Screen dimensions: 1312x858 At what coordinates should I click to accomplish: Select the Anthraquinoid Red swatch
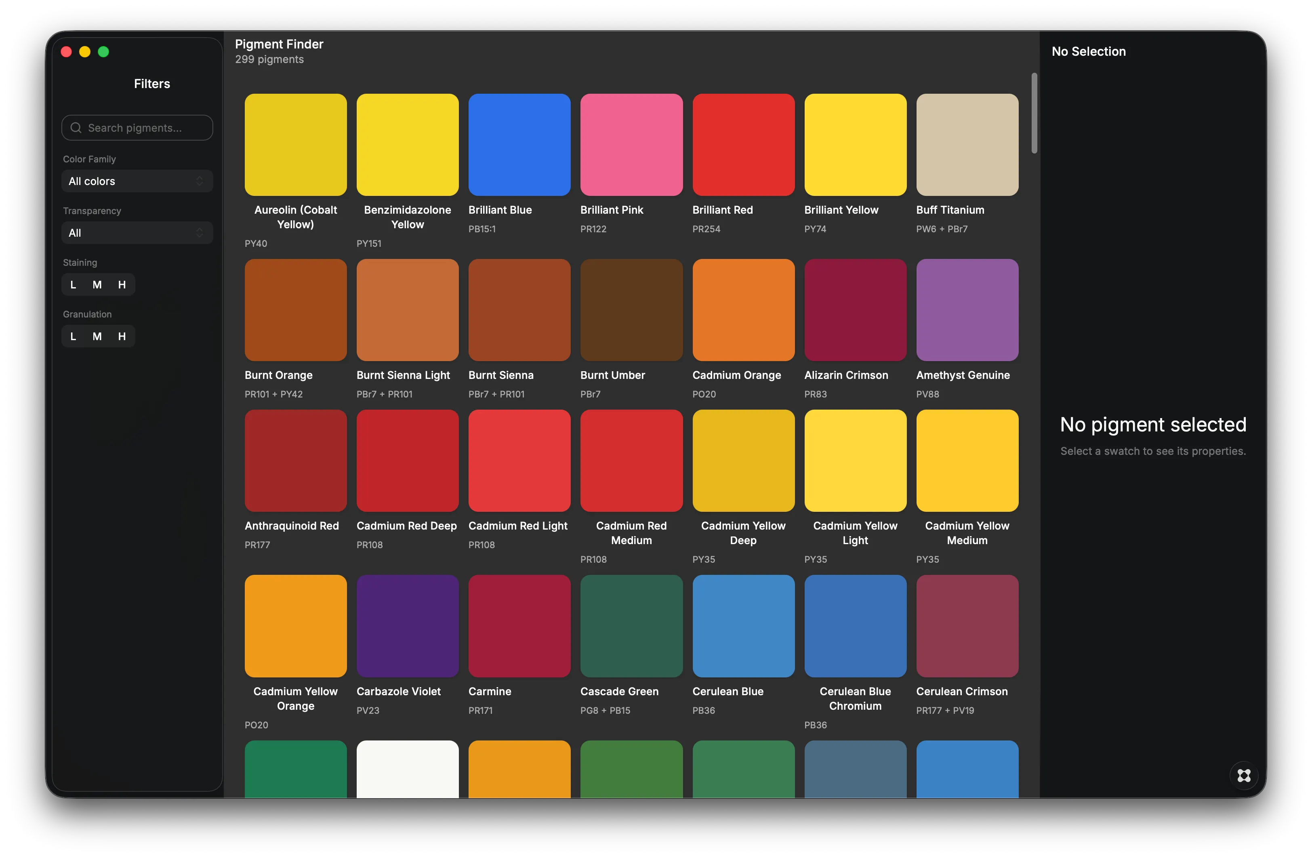pos(295,461)
